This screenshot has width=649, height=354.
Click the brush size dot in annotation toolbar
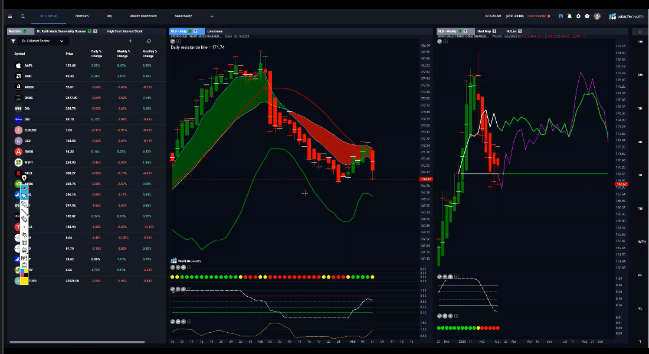[x=24, y=227]
